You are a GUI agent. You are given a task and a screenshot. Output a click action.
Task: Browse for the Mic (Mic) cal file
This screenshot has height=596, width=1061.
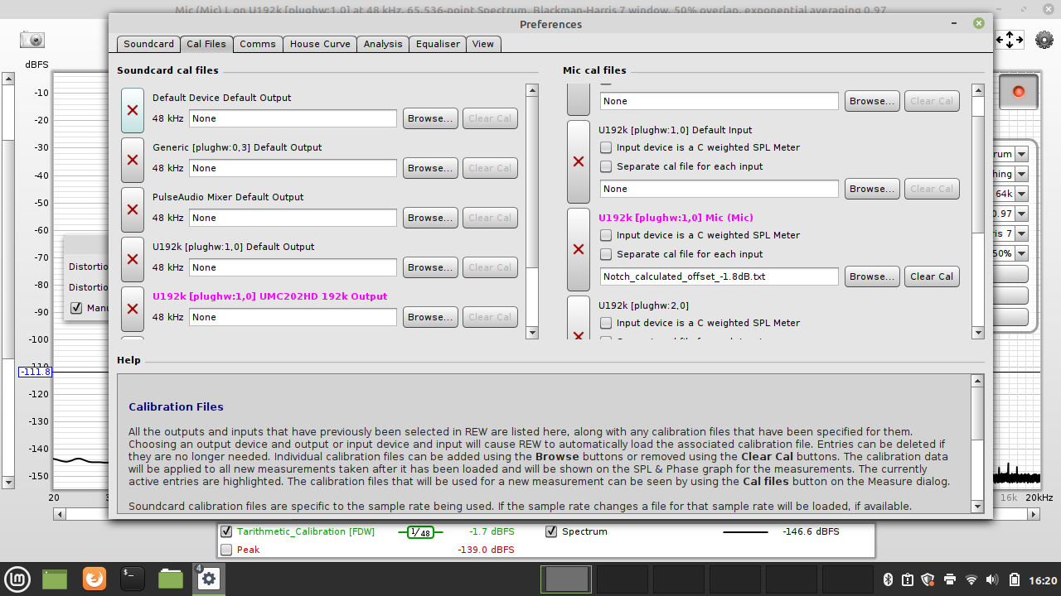[872, 276]
